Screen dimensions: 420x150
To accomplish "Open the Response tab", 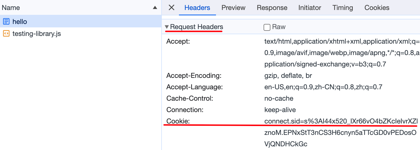I will 272,8.
